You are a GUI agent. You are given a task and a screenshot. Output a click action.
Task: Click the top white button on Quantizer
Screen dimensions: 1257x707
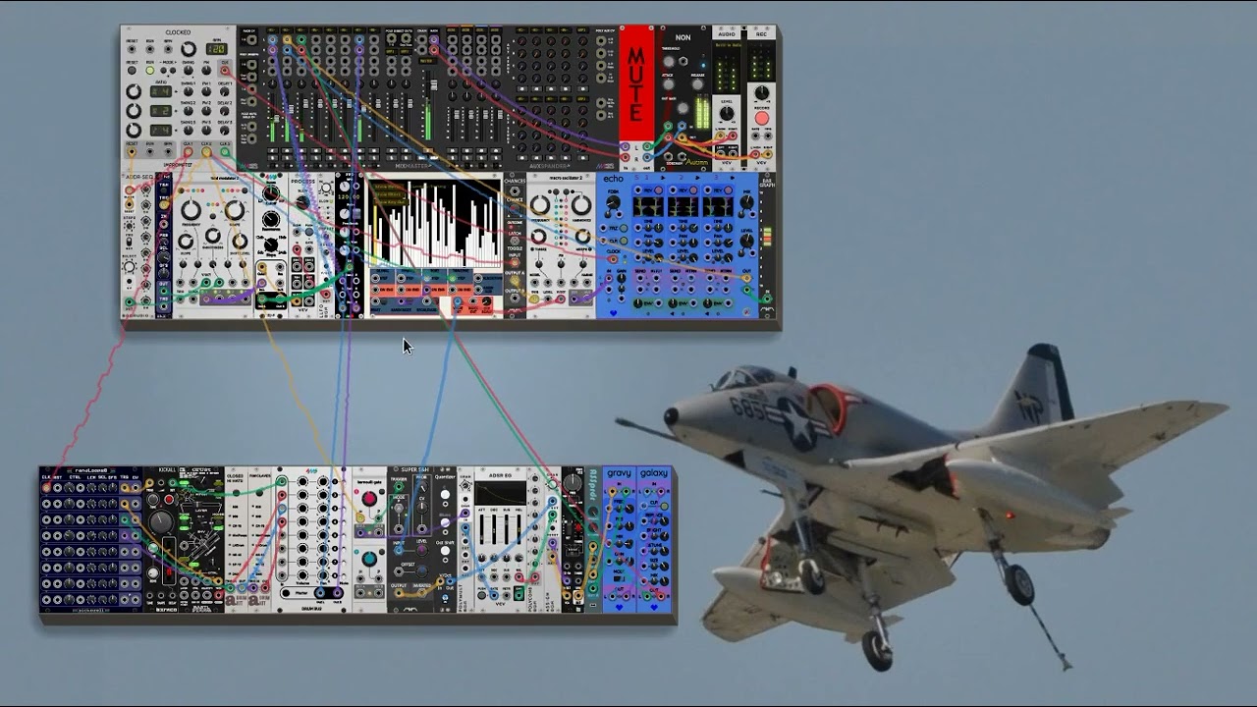(445, 494)
